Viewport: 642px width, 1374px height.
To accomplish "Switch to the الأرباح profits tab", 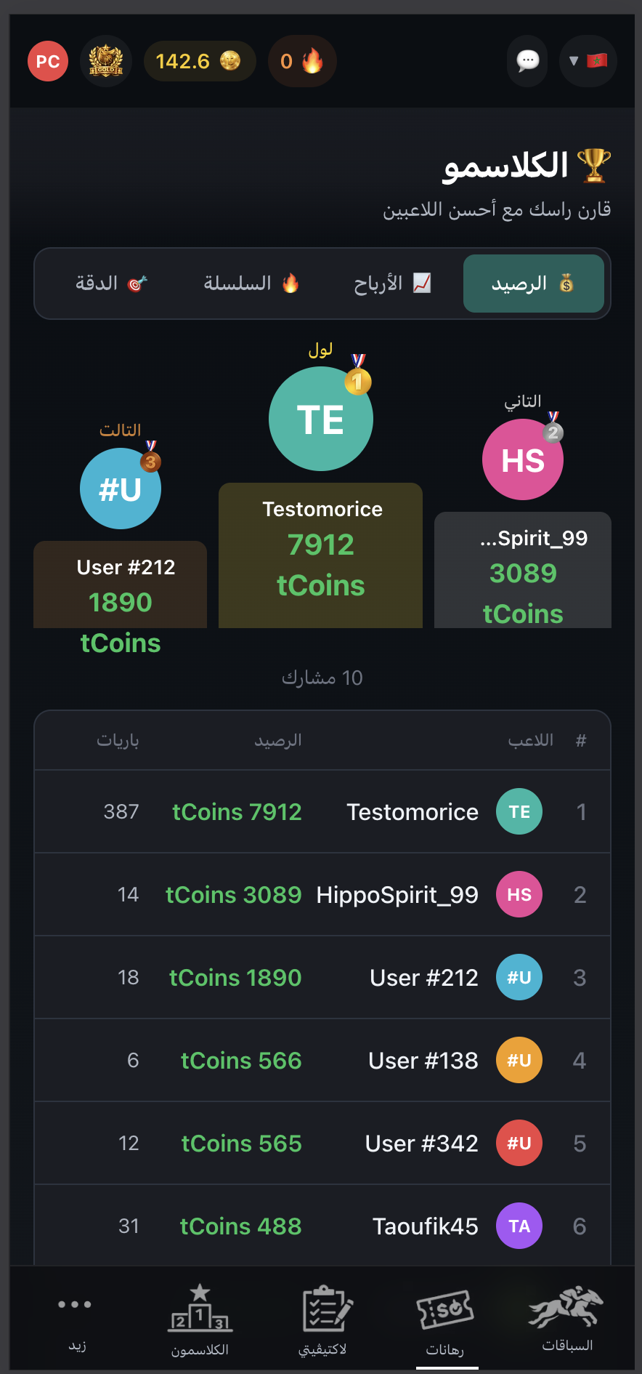I will coord(392,284).
